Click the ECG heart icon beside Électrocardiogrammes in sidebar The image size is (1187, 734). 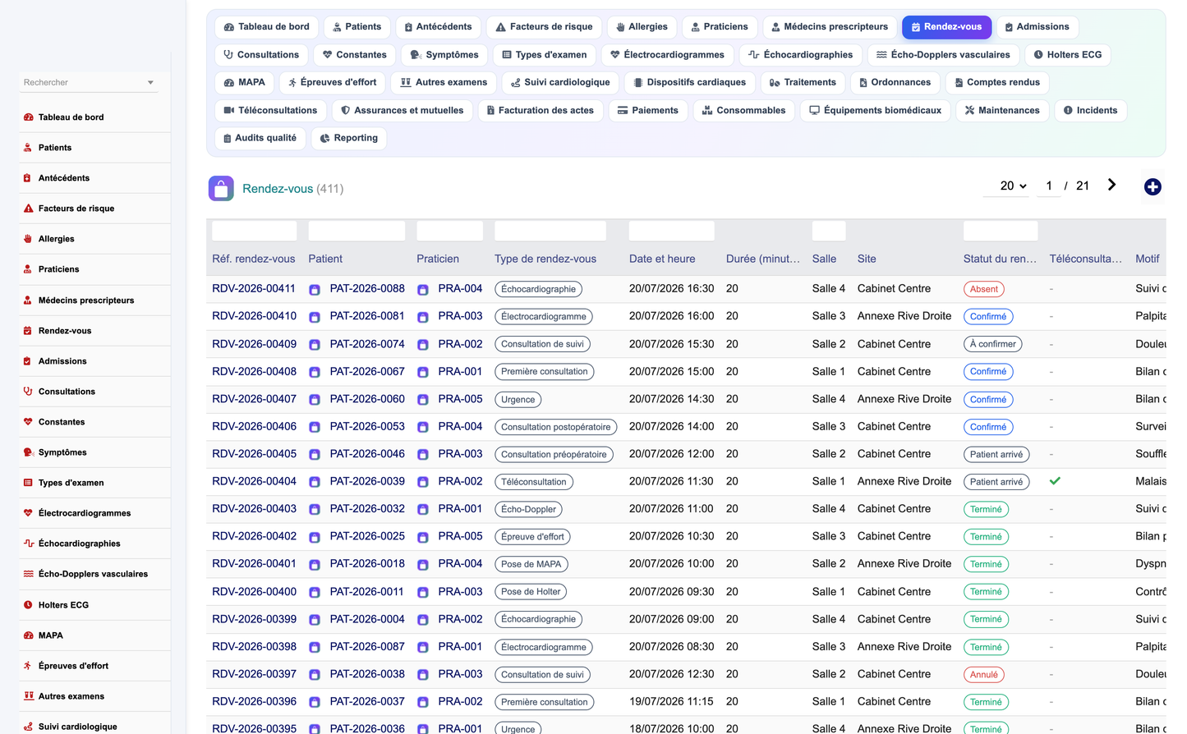pyautogui.click(x=28, y=513)
